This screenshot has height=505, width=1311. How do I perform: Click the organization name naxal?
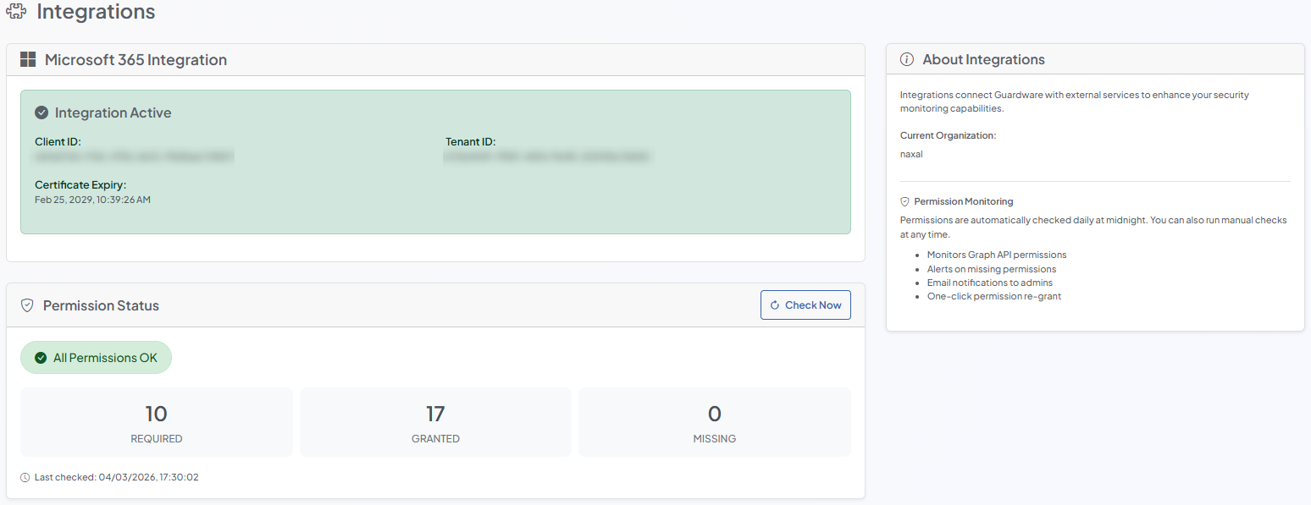(x=911, y=154)
